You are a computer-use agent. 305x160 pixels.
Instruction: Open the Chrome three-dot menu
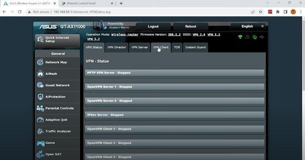tap(301, 12)
